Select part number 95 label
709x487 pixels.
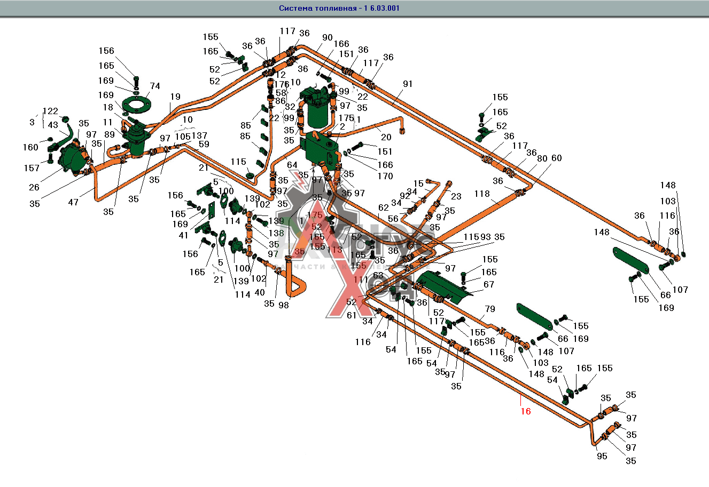(602, 456)
